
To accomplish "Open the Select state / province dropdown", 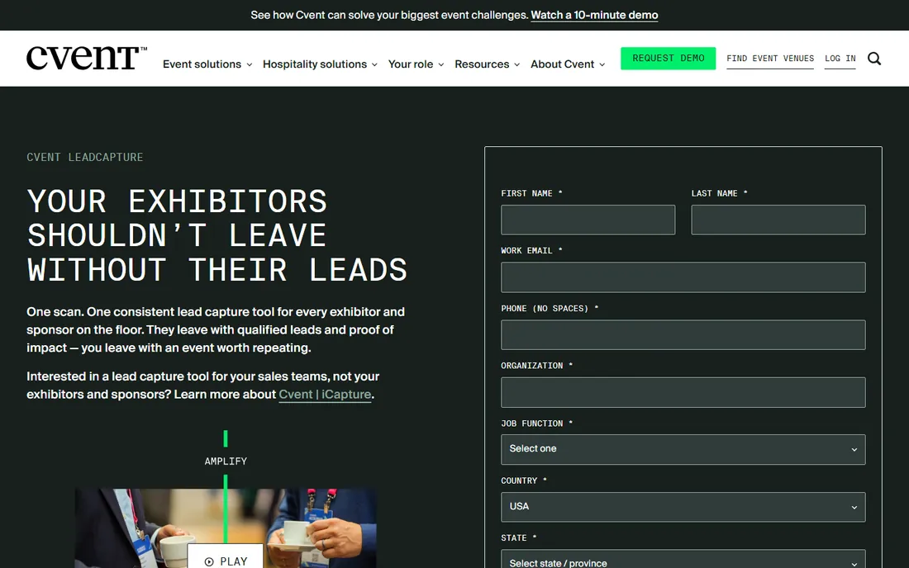I will [683, 559].
